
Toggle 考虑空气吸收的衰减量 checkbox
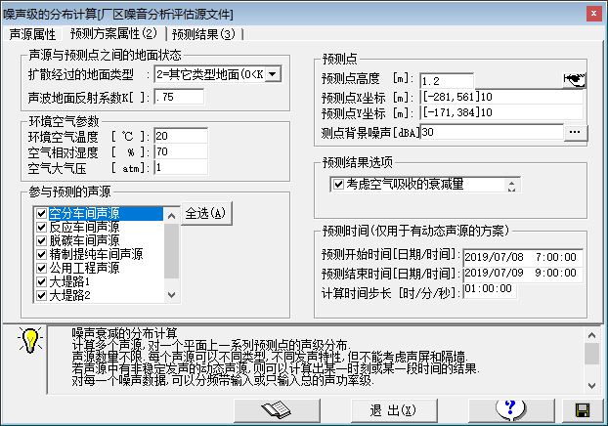(338, 184)
